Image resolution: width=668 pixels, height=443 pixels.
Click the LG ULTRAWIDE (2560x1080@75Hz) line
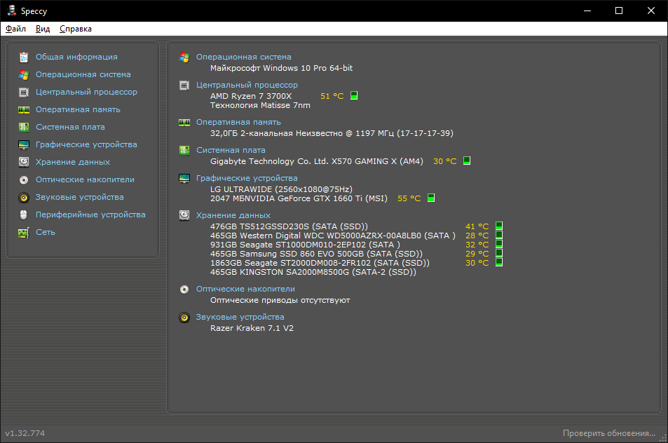pyautogui.click(x=281, y=189)
